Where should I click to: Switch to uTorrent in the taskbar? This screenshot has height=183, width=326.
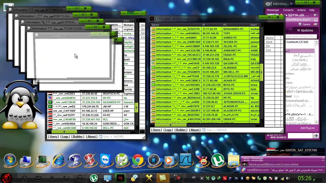94,178
